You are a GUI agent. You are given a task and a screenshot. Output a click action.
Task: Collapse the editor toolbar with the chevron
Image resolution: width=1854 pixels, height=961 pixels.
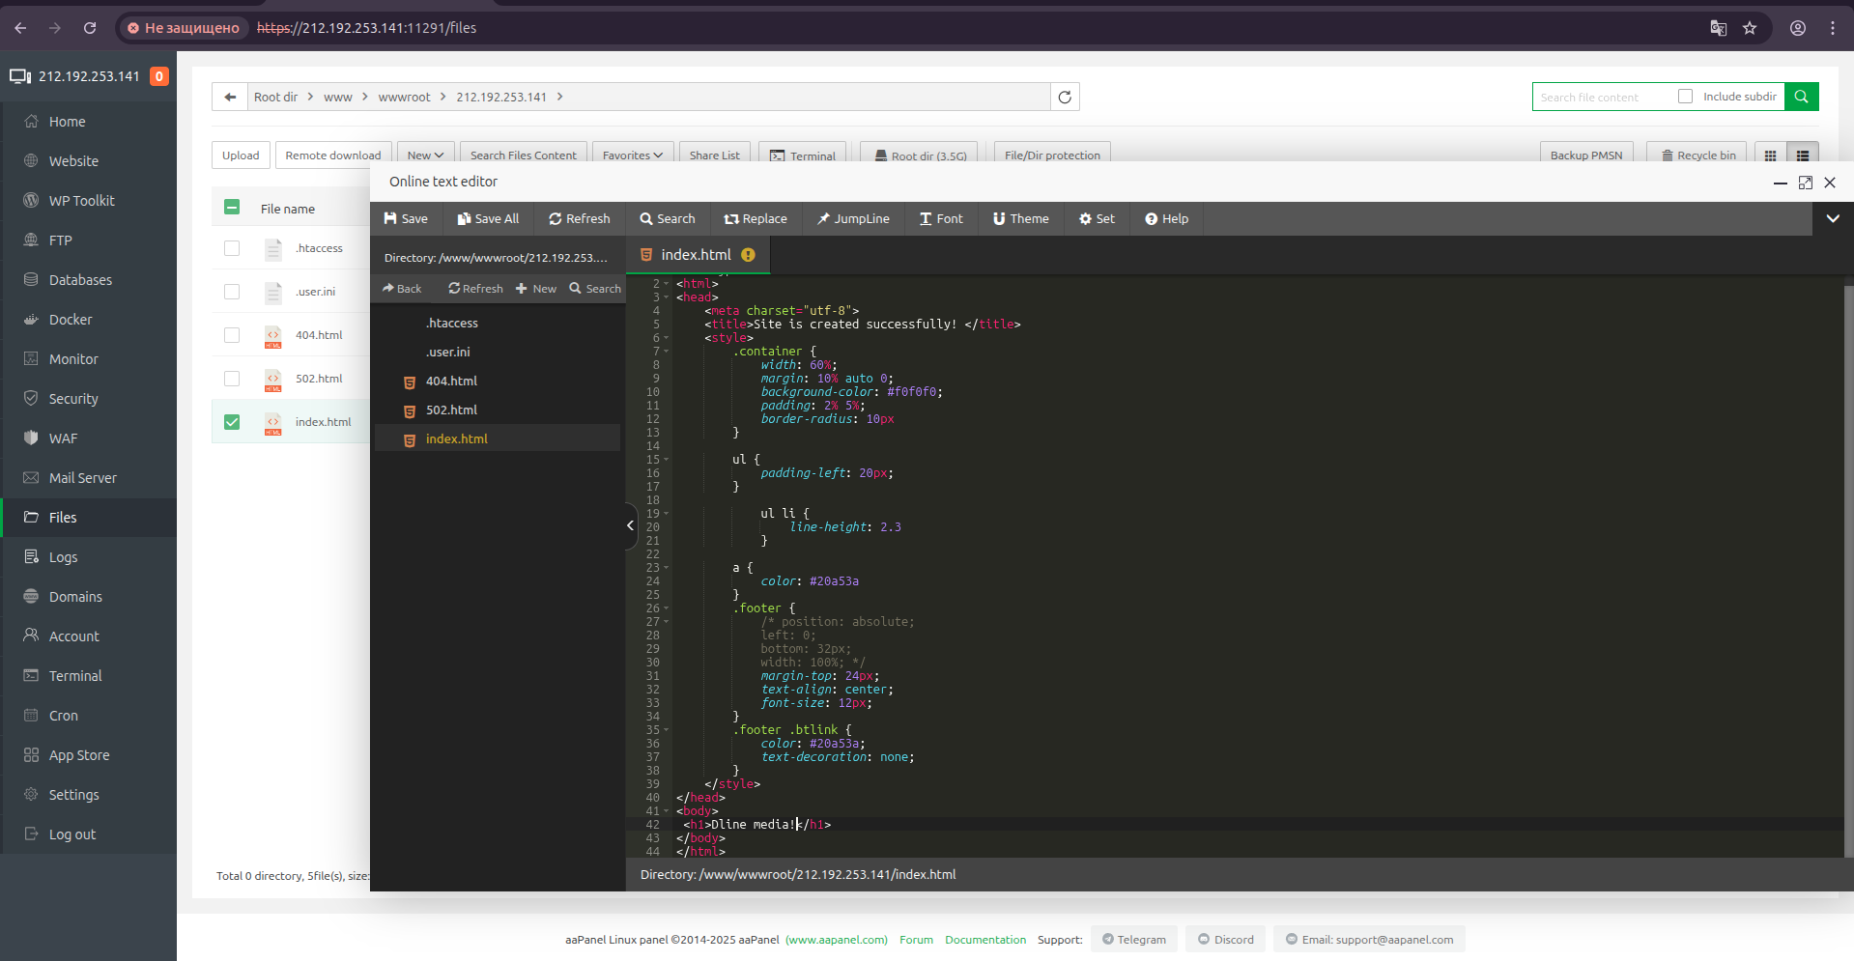(1833, 219)
